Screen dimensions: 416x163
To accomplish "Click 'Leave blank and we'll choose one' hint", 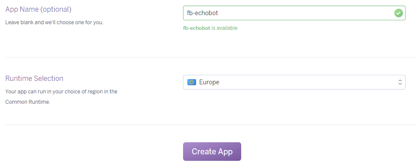I will (x=54, y=22).
